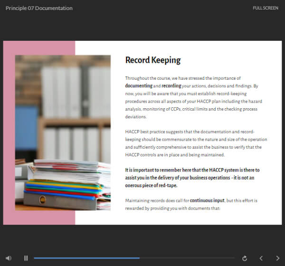Mute the slide audio with speaker icon

9,258
